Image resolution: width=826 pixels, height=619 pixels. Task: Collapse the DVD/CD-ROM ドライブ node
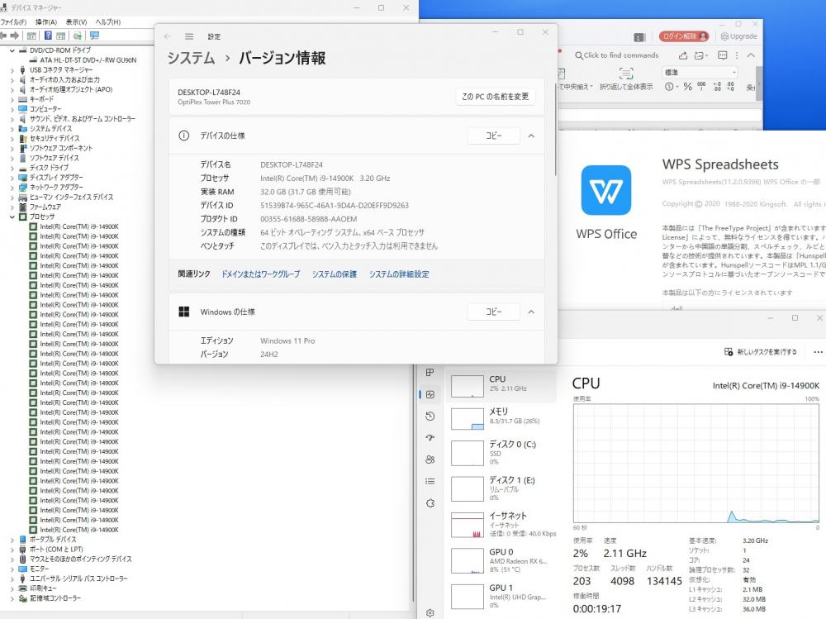12,50
